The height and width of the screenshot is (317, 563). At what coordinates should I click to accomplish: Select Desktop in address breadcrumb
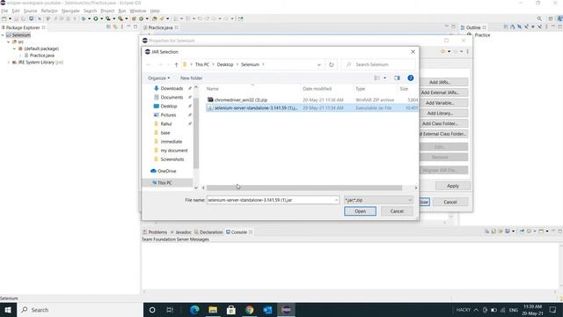coord(225,64)
